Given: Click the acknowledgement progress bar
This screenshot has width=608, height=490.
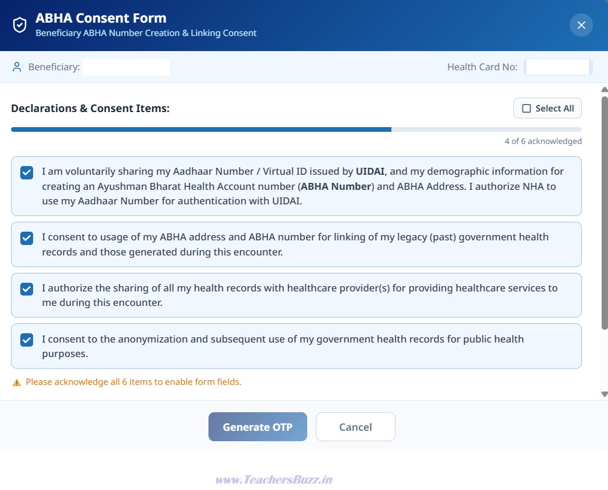Looking at the screenshot, I should coord(296,129).
